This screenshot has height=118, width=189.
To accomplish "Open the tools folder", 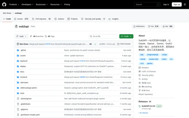I will pyautogui.click(x=22, y=93).
